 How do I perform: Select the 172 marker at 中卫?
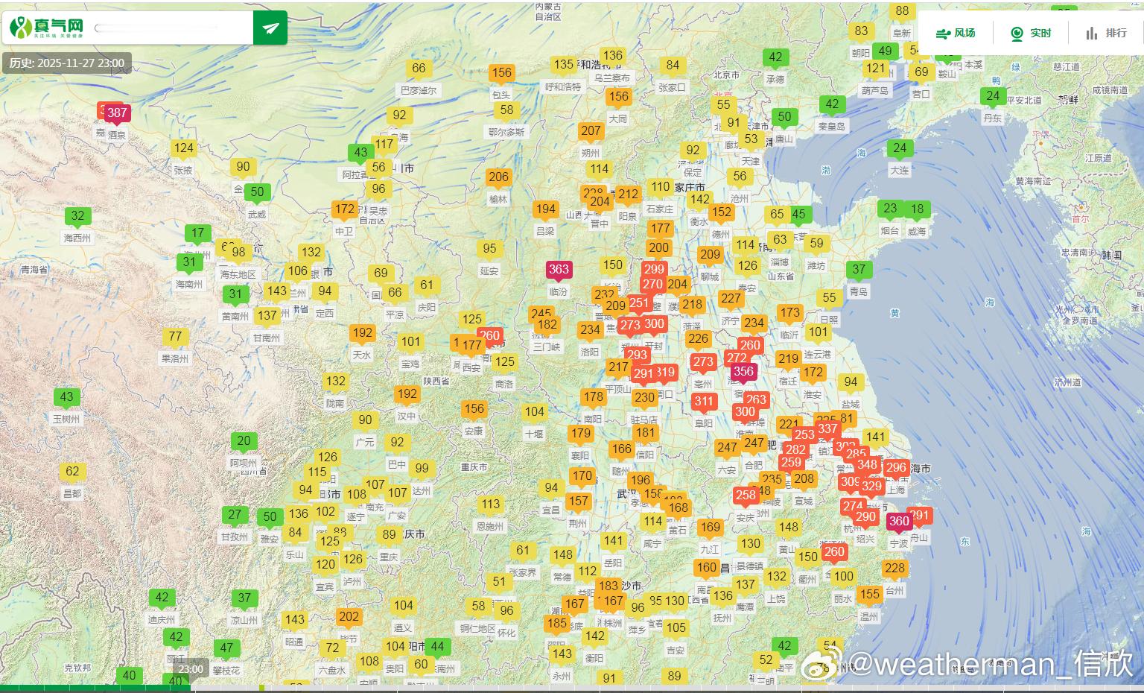point(344,209)
